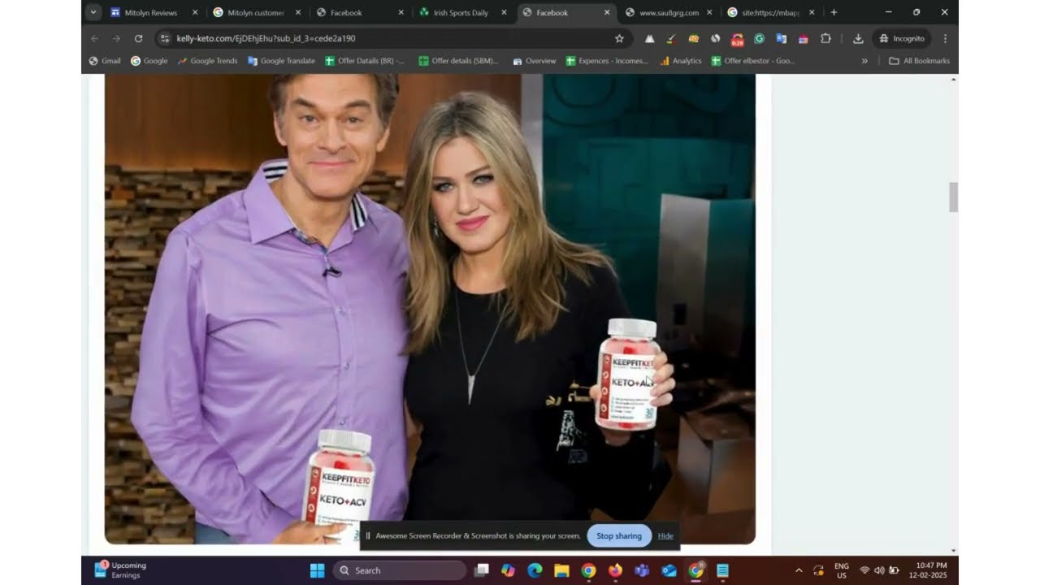Open the Grammarly extension icon
The height and width of the screenshot is (585, 1040).
759,38
